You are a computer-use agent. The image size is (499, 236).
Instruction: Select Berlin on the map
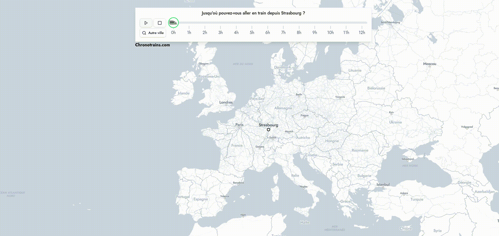pyautogui.click(x=299, y=95)
